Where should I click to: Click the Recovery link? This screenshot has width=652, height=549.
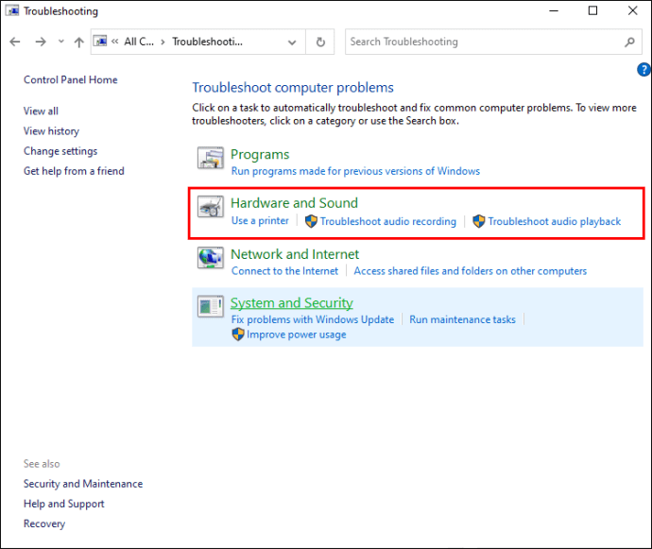(x=44, y=523)
